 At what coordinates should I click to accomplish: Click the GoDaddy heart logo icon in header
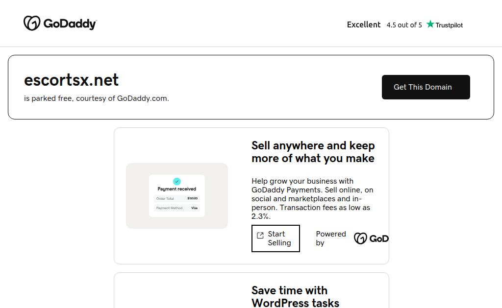pos(32,23)
